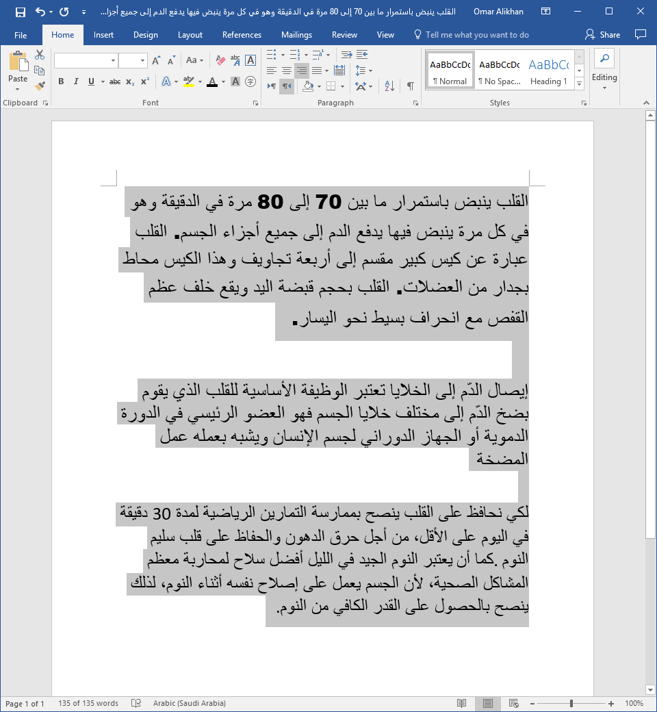Image resolution: width=657 pixels, height=712 pixels.
Task: Center the selected text
Action: 287,71
